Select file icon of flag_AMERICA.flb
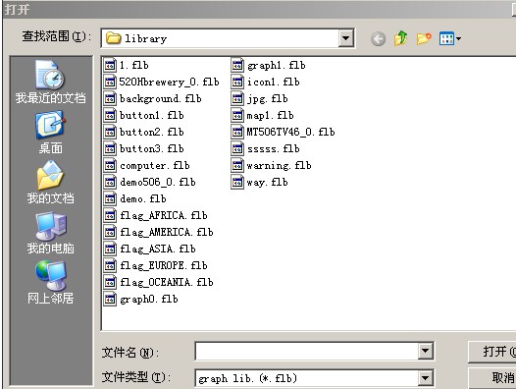Image resolution: width=516 pixels, height=389 pixels. point(110,232)
